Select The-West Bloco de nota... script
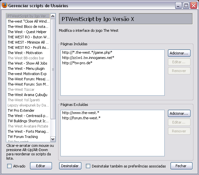 [x=28, y=27]
